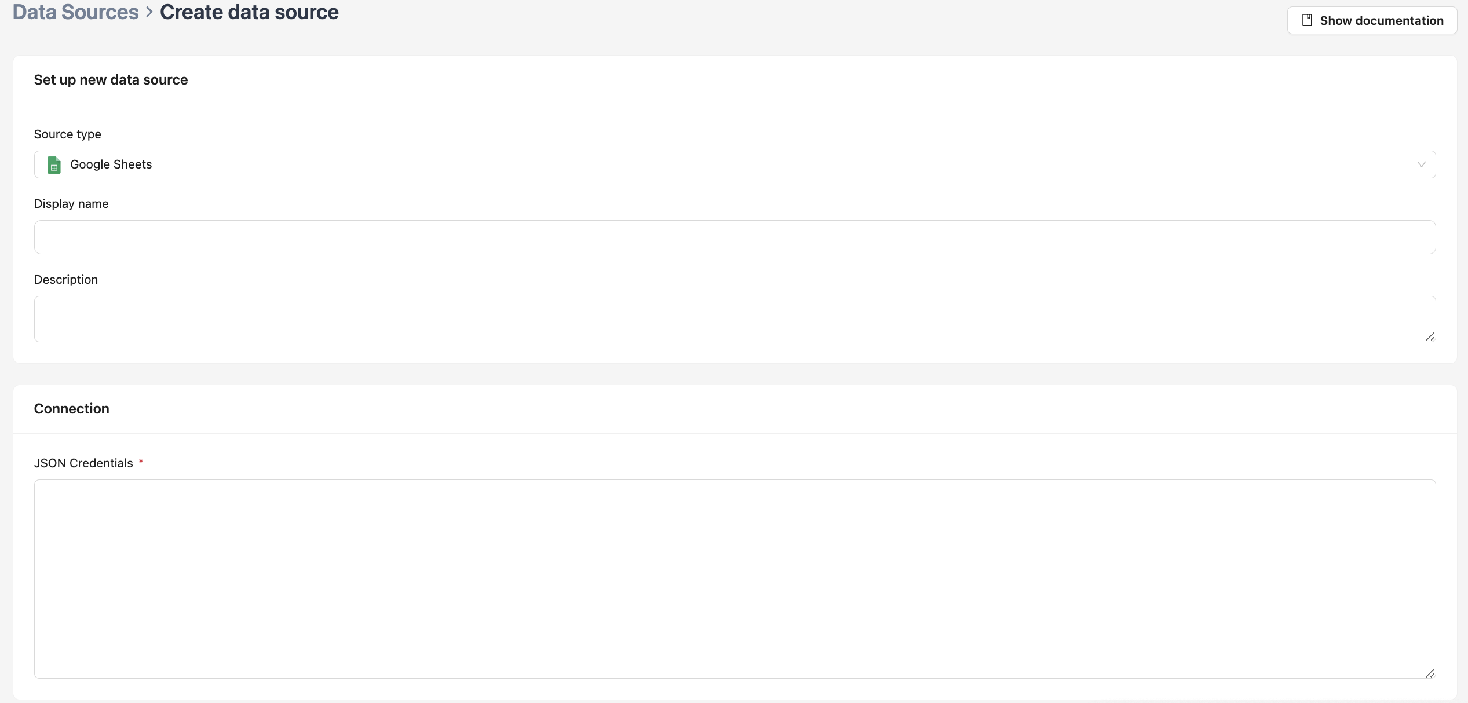1468x703 pixels.
Task: Focus the Display name input field
Action: coord(735,237)
